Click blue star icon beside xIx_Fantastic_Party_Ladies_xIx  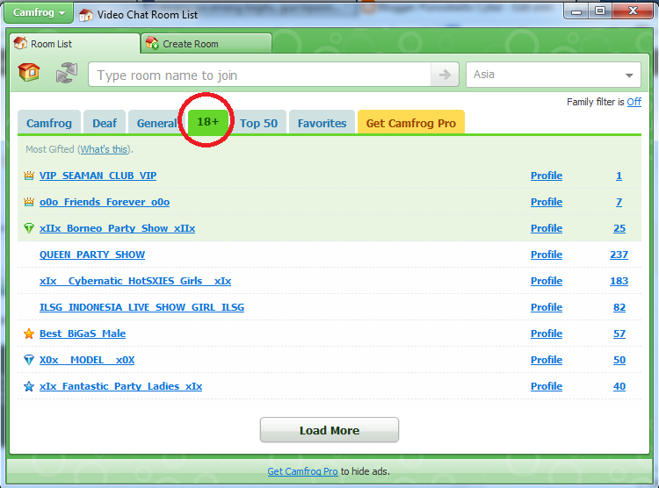(29, 386)
